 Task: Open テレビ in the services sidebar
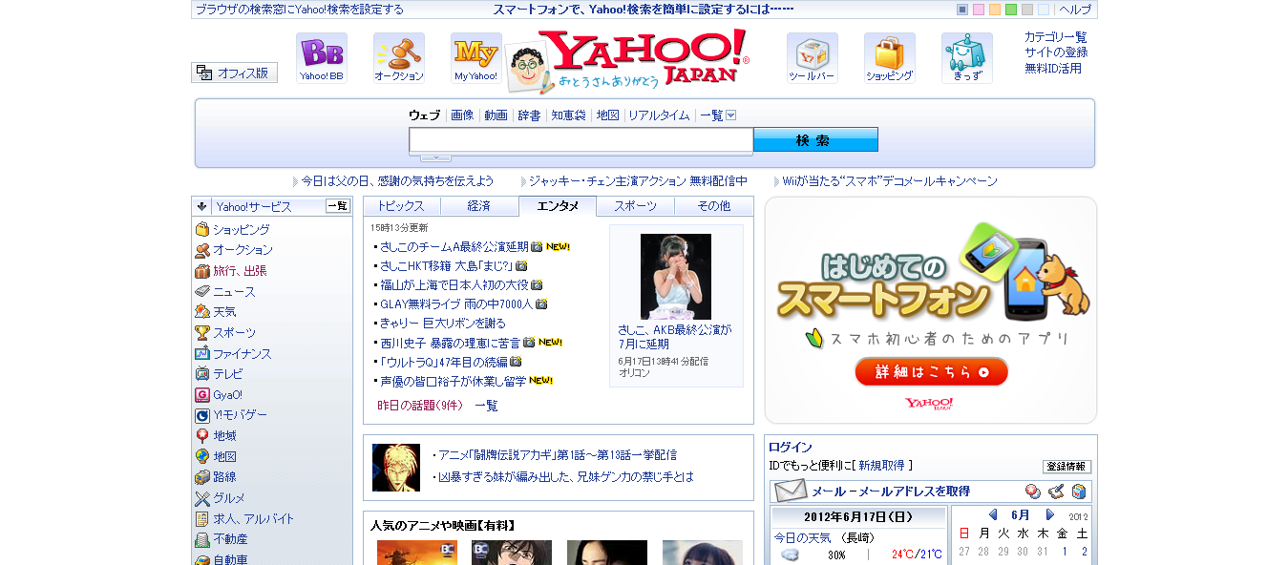(x=227, y=374)
